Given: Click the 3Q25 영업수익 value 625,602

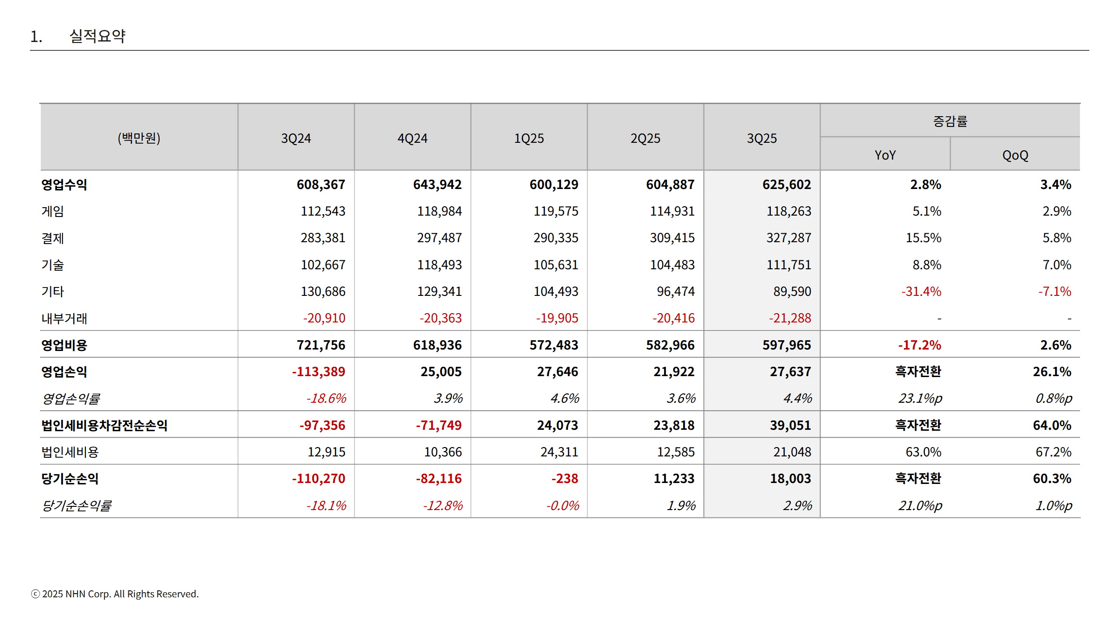Looking at the screenshot, I should pyautogui.click(x=786, y=185).
